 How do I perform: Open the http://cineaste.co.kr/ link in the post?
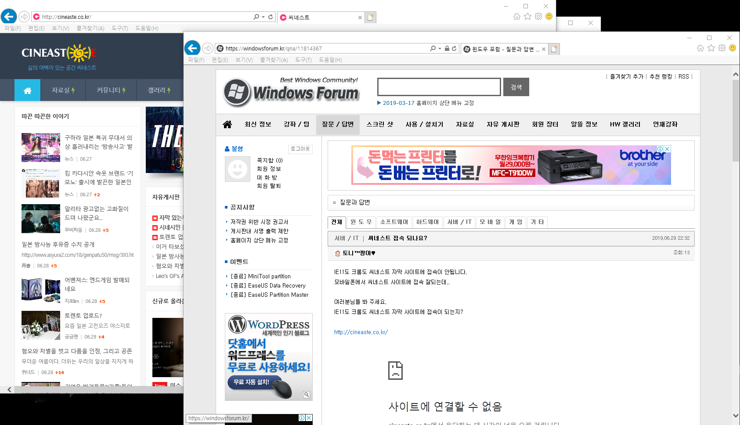(x=361, y=332)
